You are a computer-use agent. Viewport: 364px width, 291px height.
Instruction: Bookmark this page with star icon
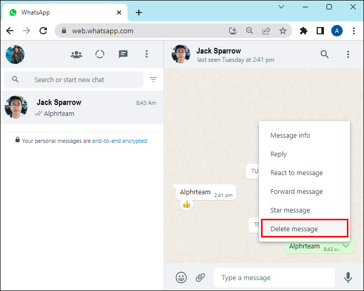(x=283, y=31)
